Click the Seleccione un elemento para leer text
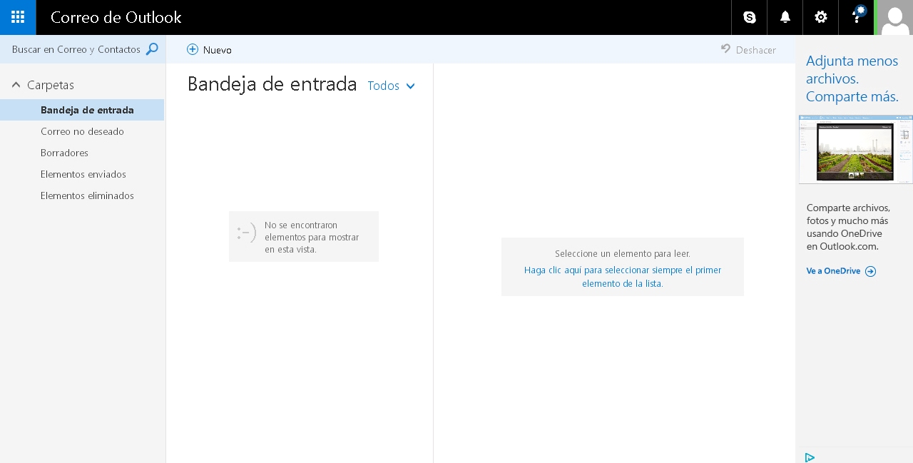The image size is (913, 463). coord(623,253)
